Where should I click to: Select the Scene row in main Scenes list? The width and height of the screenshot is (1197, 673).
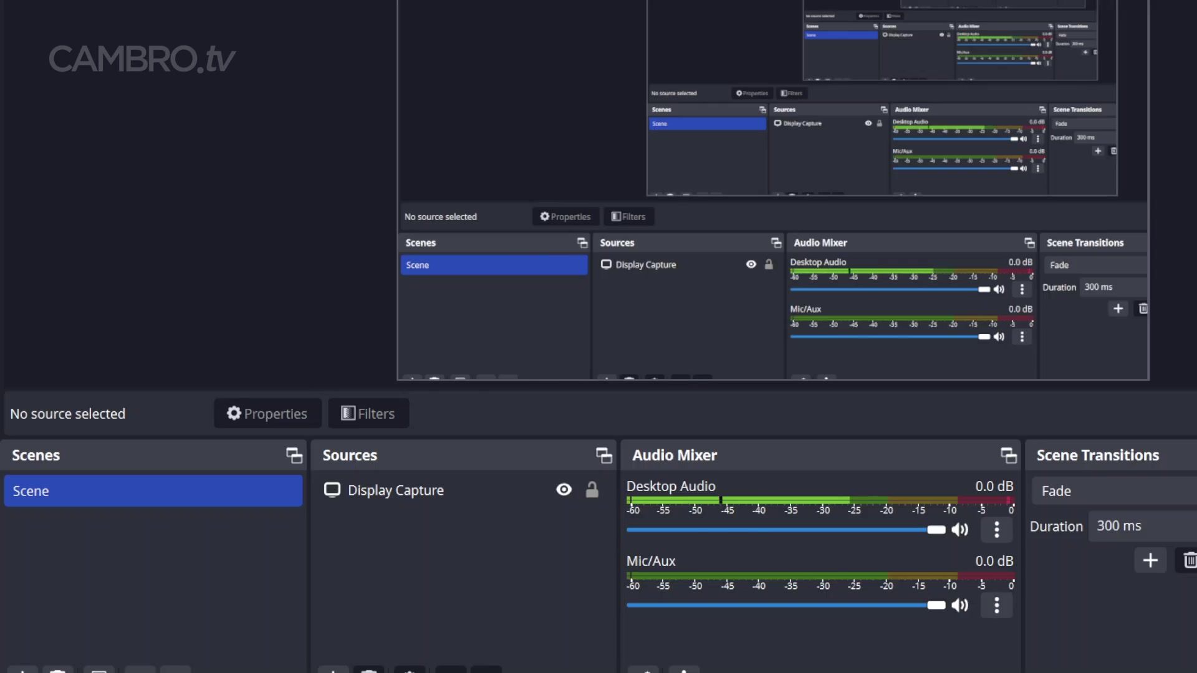(153, 491)
